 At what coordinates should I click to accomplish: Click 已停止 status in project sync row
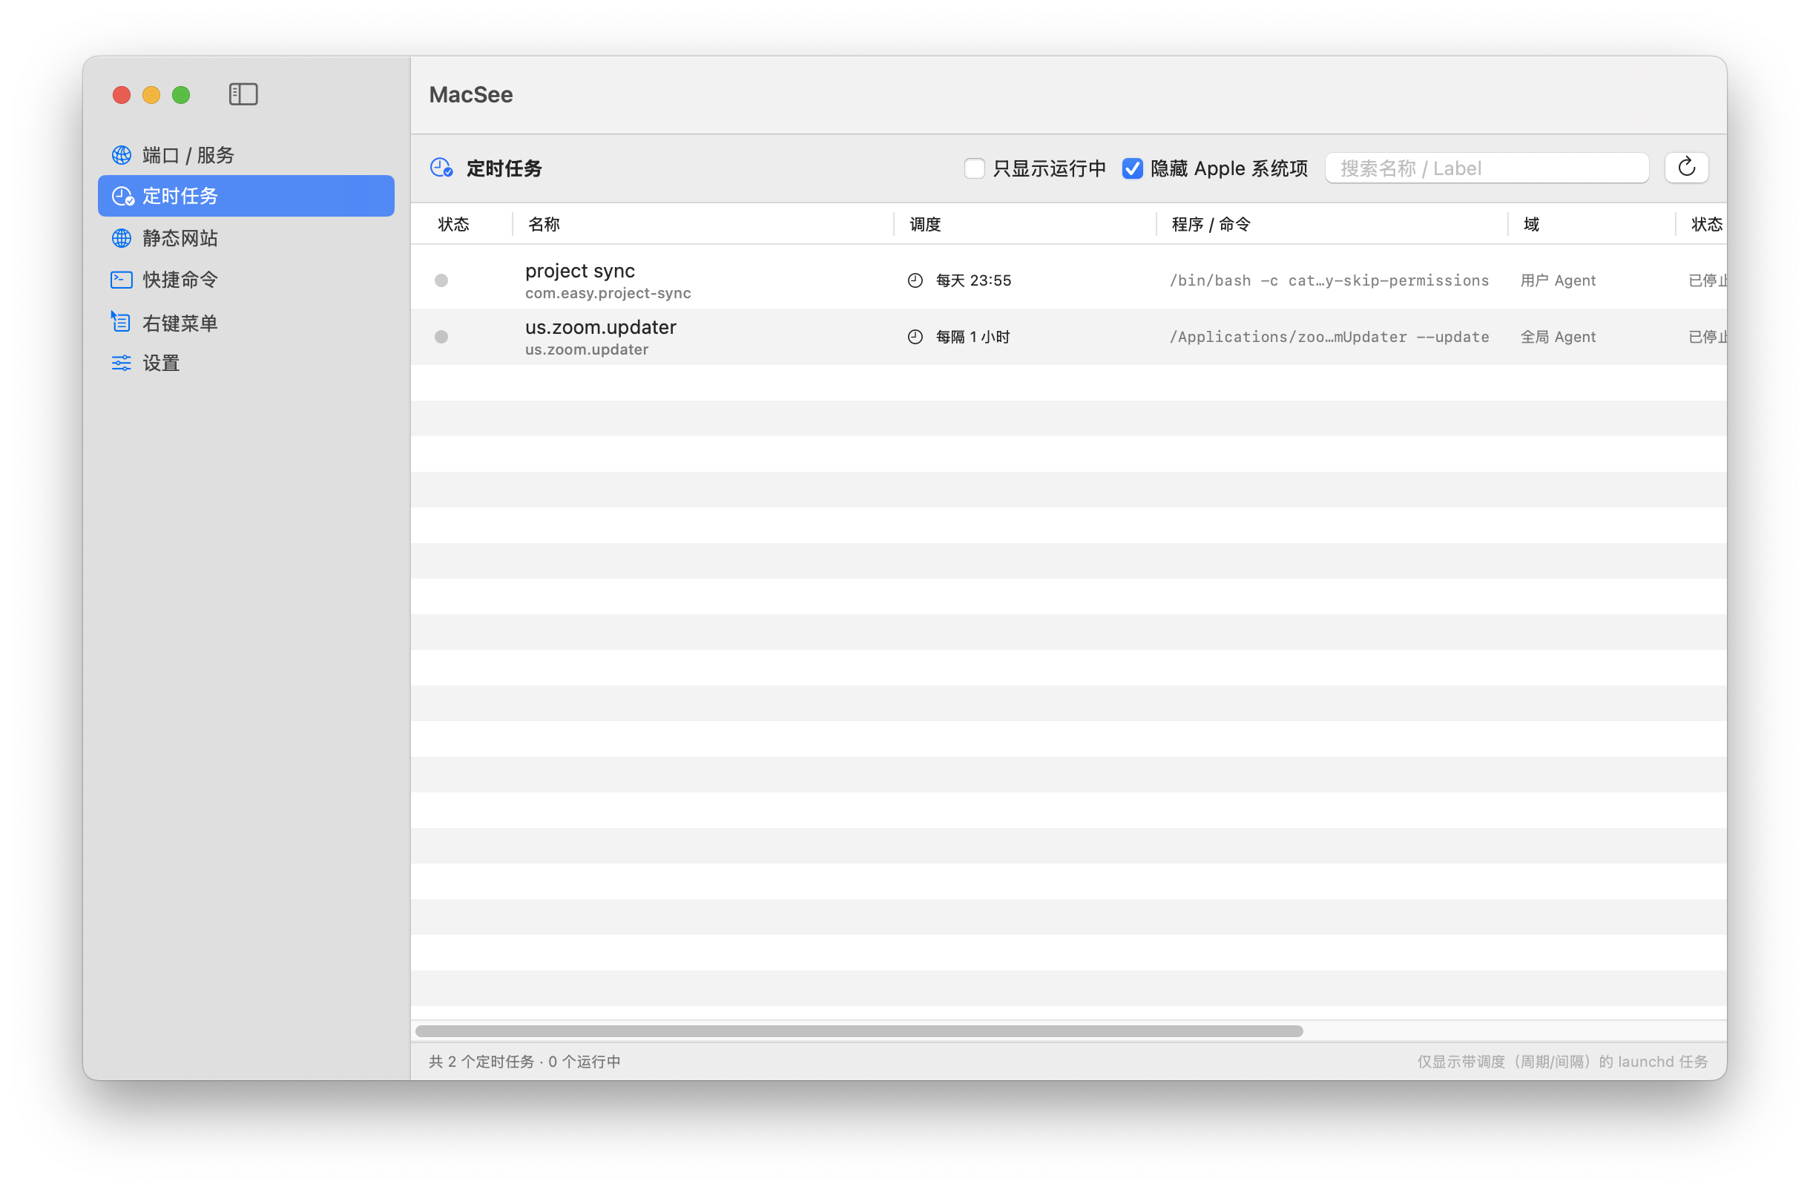point(1708,280)
